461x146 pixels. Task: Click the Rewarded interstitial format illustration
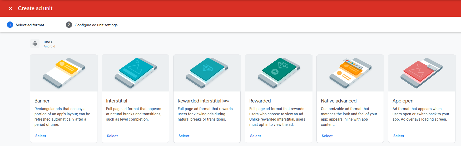click(207, 73)
